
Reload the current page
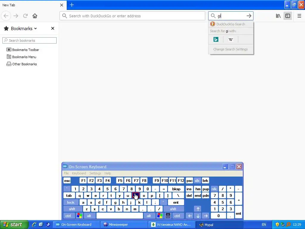(x=25, y=16)
